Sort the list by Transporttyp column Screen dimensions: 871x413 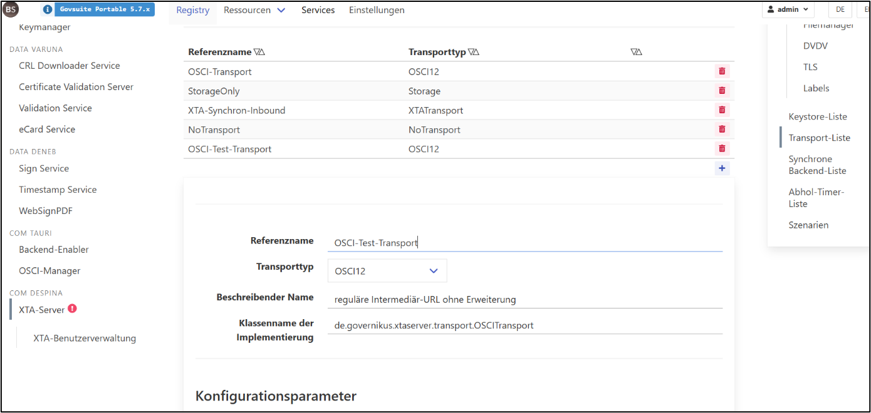click(x=474, y=52)
